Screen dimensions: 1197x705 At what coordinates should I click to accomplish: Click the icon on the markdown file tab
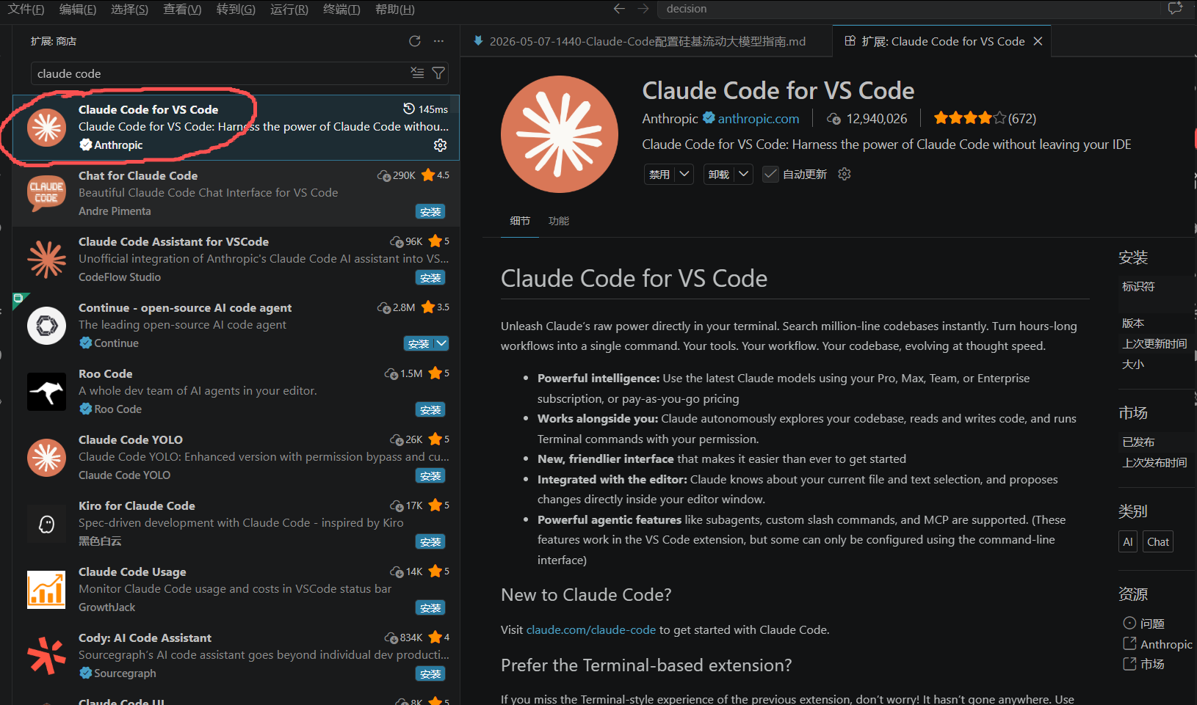[479, 41]
